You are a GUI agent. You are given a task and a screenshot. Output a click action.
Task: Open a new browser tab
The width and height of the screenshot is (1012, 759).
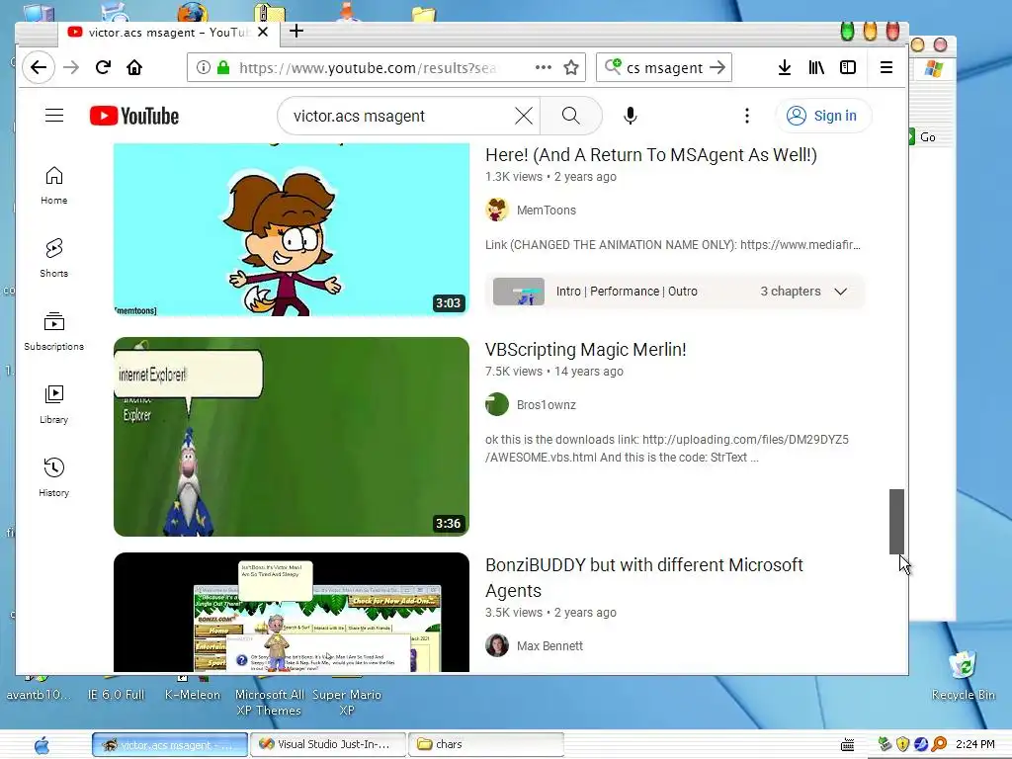point(296,31)
